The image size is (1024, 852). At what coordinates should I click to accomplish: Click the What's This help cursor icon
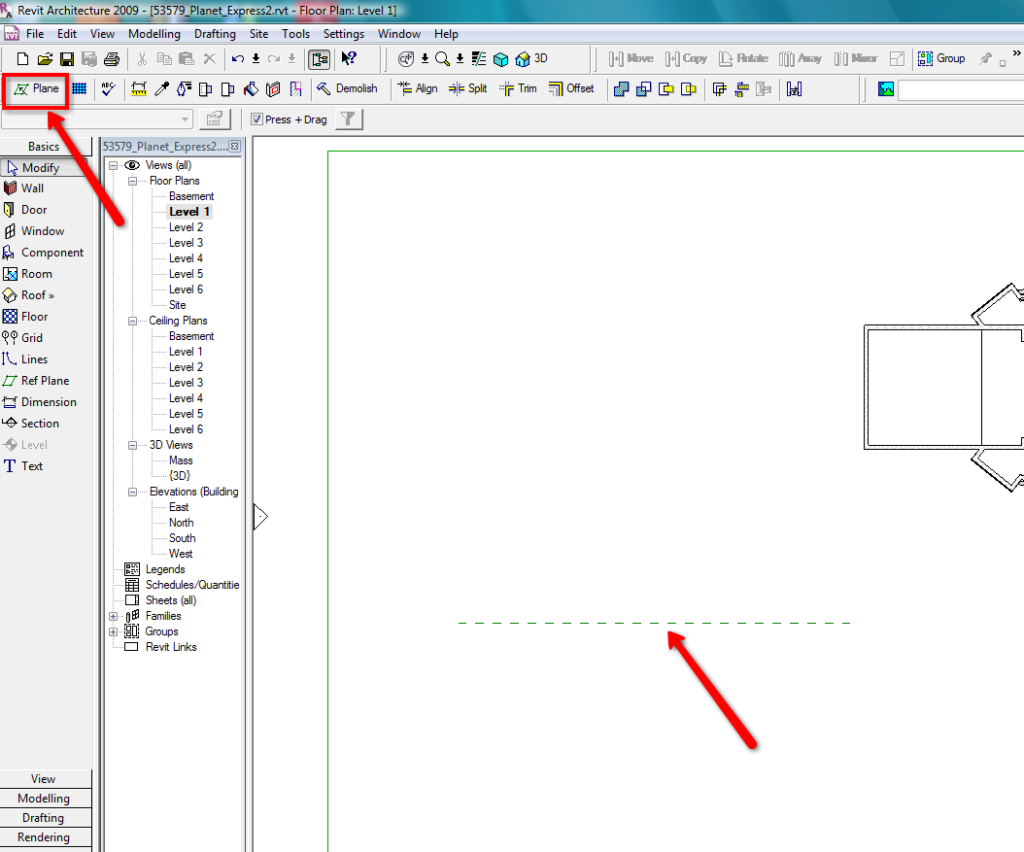coord(349,58)
